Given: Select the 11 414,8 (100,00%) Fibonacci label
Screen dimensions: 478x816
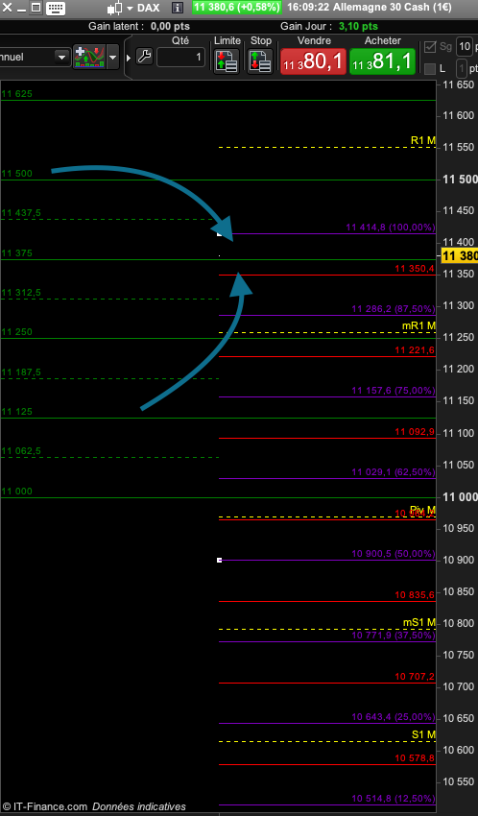Looking at the screenshot, I should (x=391, y=228).
